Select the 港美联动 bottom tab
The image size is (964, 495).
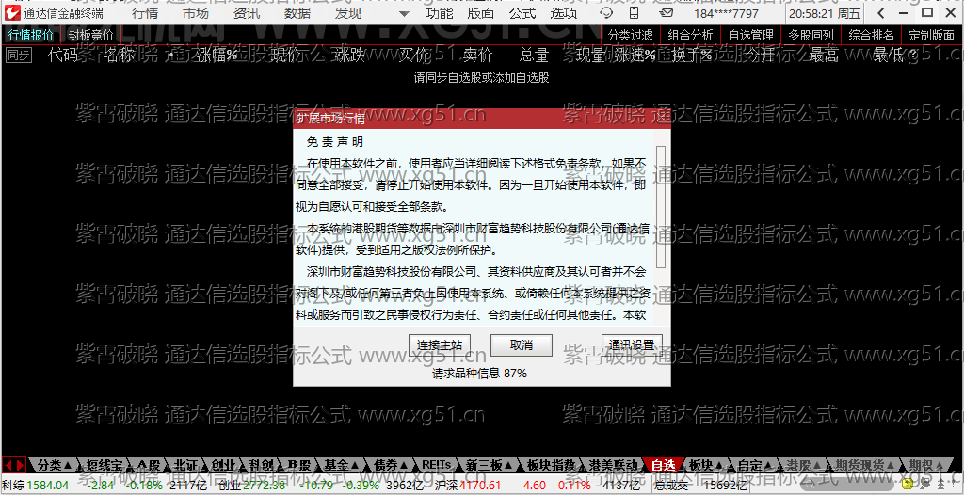click(611, 465)
